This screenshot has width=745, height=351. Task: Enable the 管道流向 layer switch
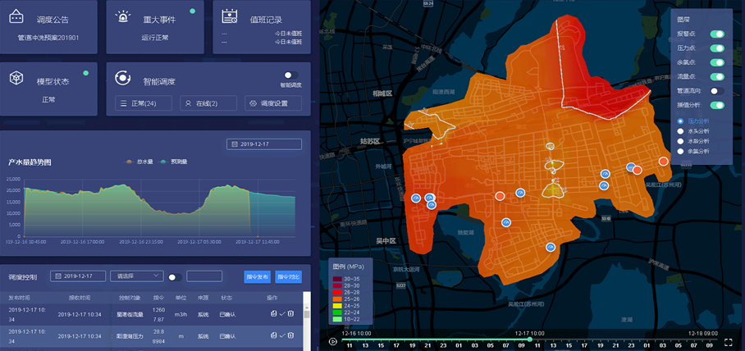pyautogui.click(x=717, y=91)
